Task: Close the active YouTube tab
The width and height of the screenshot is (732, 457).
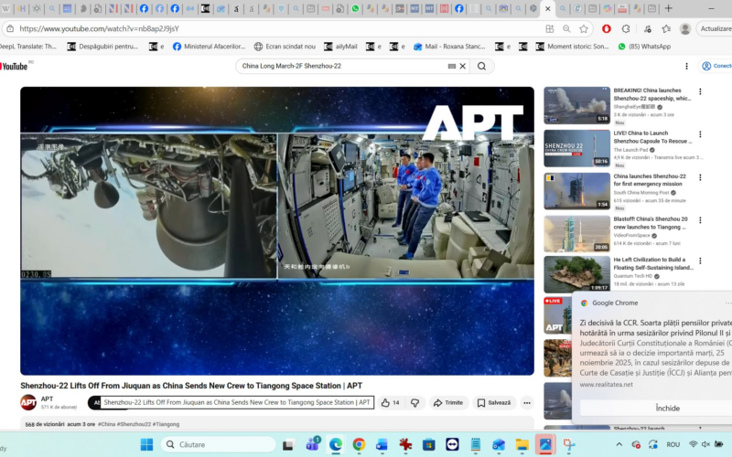Action: pos(547,8)
